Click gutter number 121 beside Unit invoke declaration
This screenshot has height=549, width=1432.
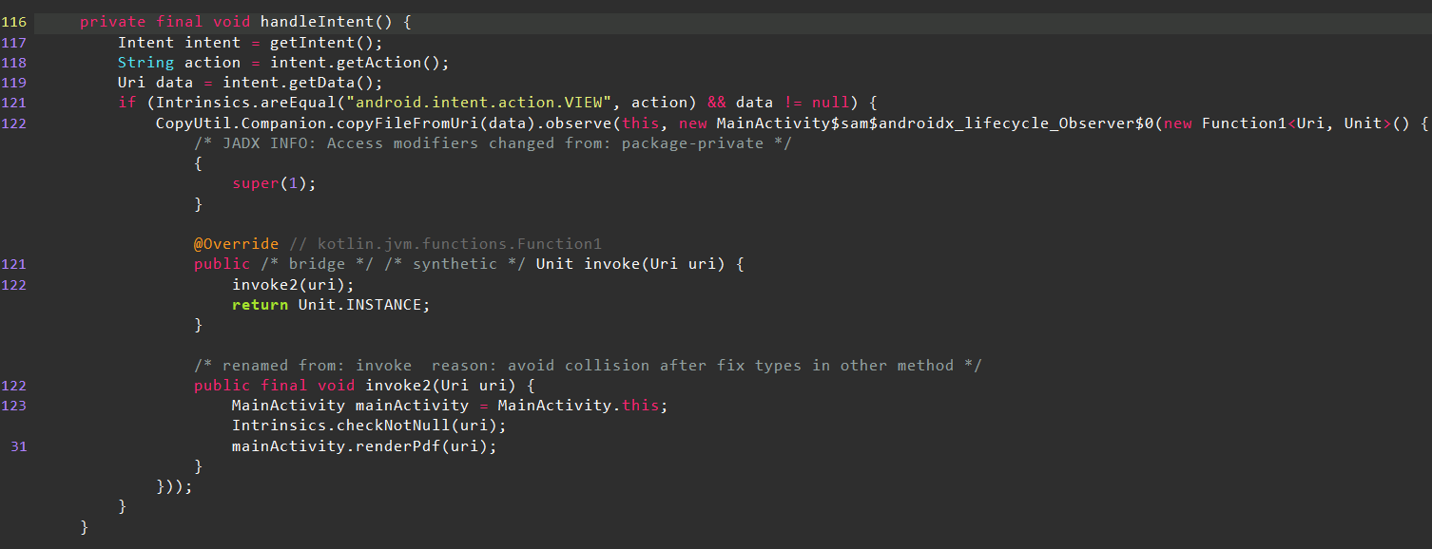tap(14, 264)
